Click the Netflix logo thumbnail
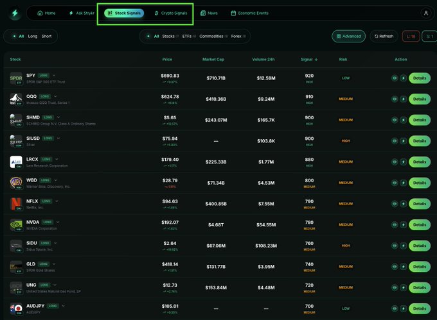 16,205
